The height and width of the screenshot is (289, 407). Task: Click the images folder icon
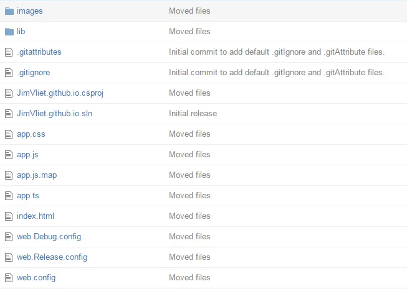click(9, 11)
